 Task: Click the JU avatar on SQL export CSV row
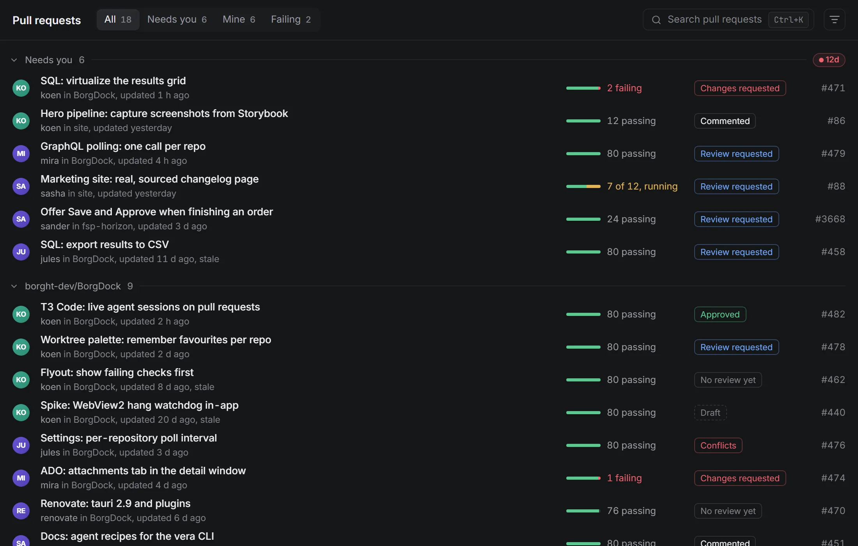click(21, 252)
